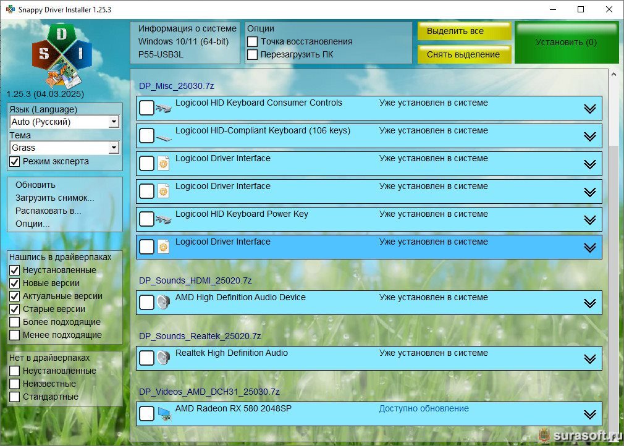The image size is (624, 446).
Task: Uncheck Неустановленные under Нашлись в драйверпаках
Action: tap(14, 270)
